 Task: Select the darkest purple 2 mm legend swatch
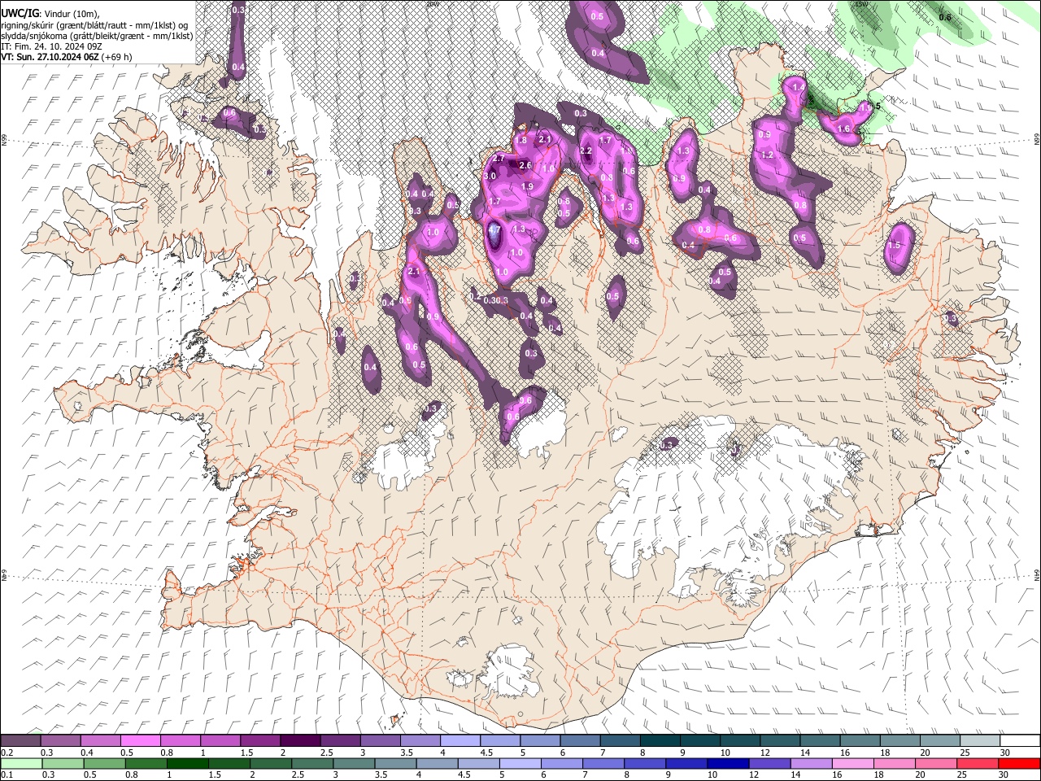point(300,741)
